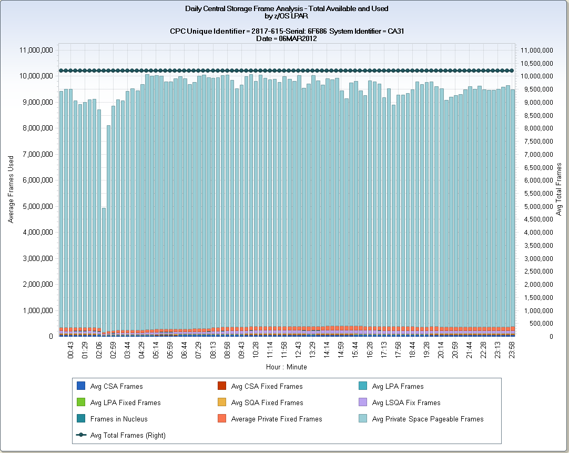Click the salmon Average Private Fixed Frames swatch
Viewport: 569px width, 453px height.
(x=221, y=419)
